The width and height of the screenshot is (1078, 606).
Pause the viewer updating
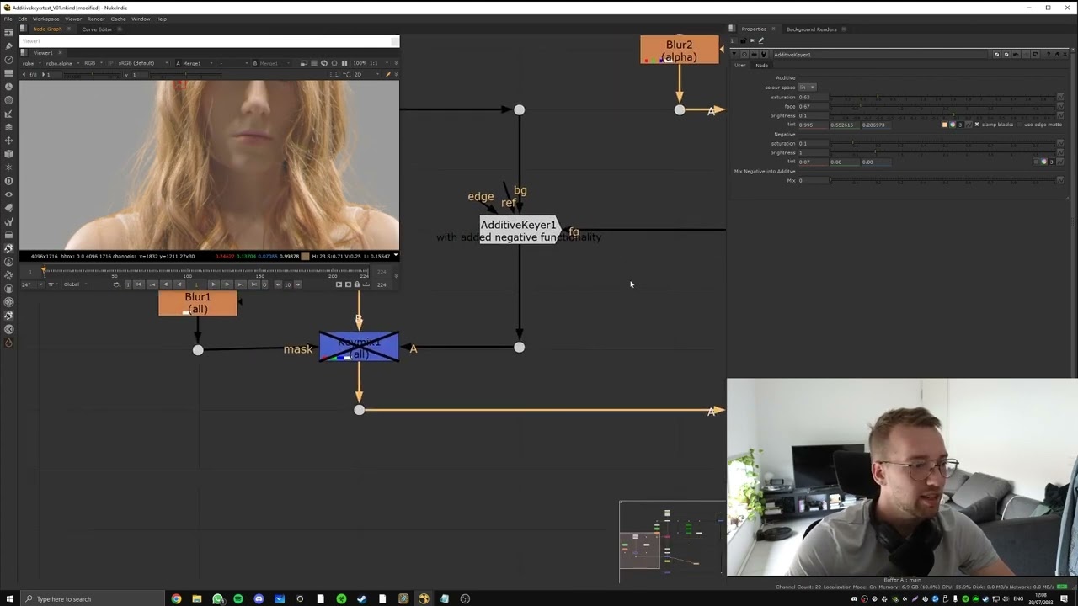(x=344, y=63)
